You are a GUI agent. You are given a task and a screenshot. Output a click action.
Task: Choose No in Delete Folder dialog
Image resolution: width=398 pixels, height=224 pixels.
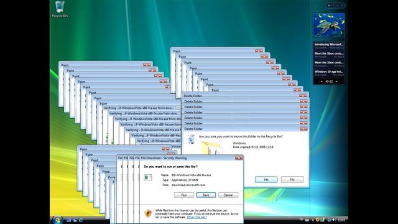[292, 180]
